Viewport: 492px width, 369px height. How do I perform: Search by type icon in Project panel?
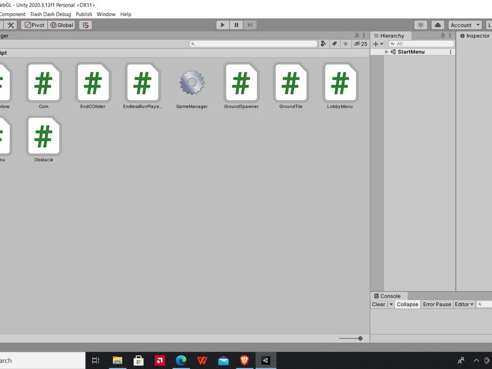[323, 44]
